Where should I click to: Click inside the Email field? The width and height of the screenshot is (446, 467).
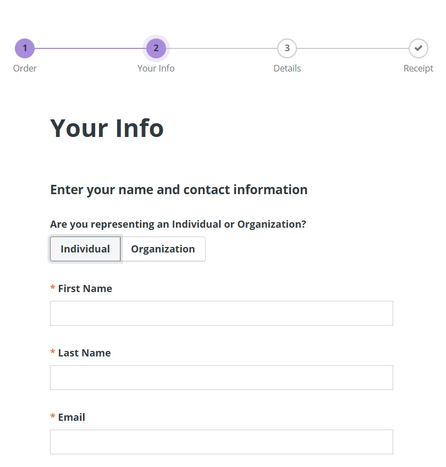[221, 441]
